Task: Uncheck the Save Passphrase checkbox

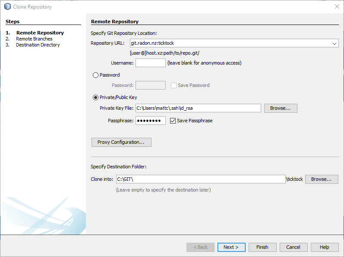Action: [173, 121]
